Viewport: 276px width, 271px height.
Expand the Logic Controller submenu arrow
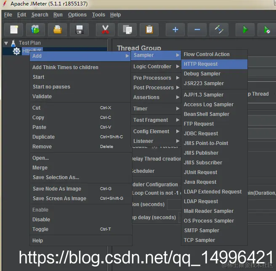click(x=178, y=67)
